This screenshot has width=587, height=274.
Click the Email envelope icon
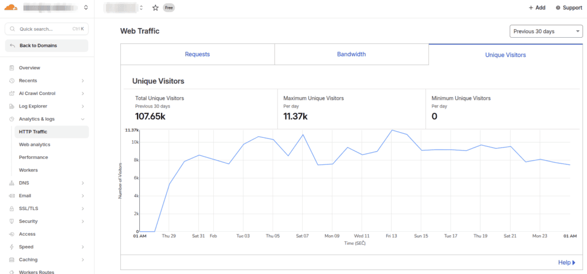[x=12, y=196]
